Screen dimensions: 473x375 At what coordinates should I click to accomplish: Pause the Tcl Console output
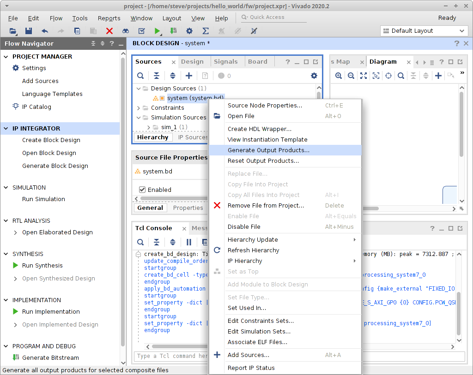point(189,242)
